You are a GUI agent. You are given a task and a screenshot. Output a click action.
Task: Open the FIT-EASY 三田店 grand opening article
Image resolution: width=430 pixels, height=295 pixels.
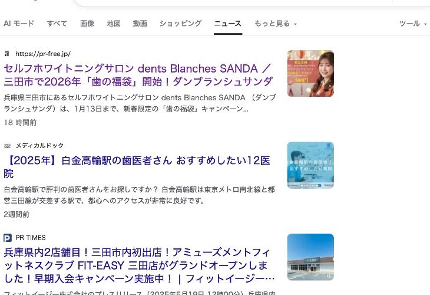[139, 265]
